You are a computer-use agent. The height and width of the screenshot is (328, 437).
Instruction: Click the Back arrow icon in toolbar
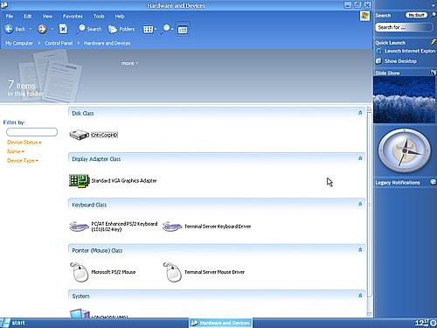click(x=9, y=29)
